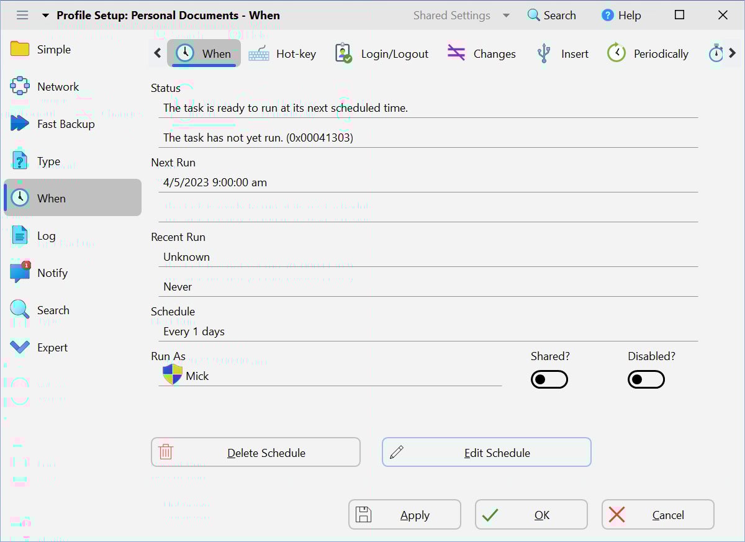Switch to the Hot-key tab

[x=282, y=54]
